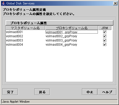The height and width of the screenshot is (105, 119).
Task: Select the volmast004_grpProxy proxy name cell
Action: [72, 45]
